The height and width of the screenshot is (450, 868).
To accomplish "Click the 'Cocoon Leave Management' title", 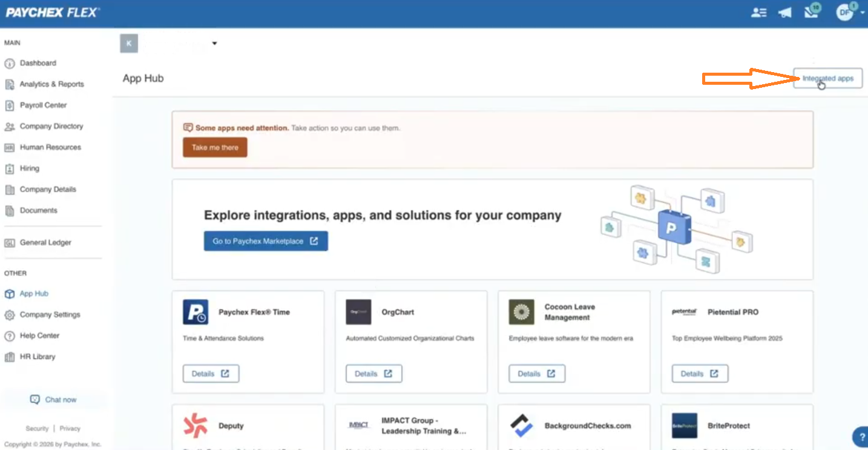I will pyautogui.click(x=570, y=312).
